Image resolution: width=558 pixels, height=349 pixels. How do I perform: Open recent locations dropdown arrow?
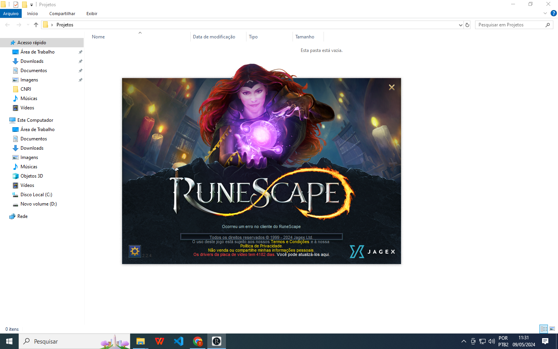click(x=28, y=25)
